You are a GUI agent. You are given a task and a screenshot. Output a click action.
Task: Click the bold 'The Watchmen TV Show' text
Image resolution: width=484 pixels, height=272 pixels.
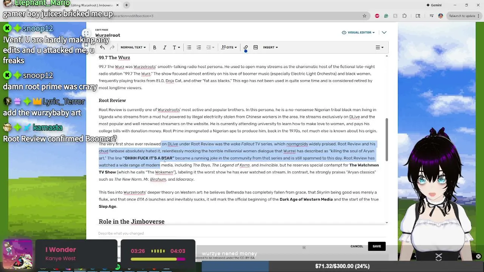pyautogui.click(x=239, y=169)
